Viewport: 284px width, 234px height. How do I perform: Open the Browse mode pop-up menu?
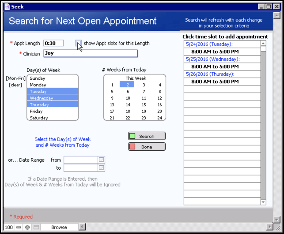coord(59,227)
